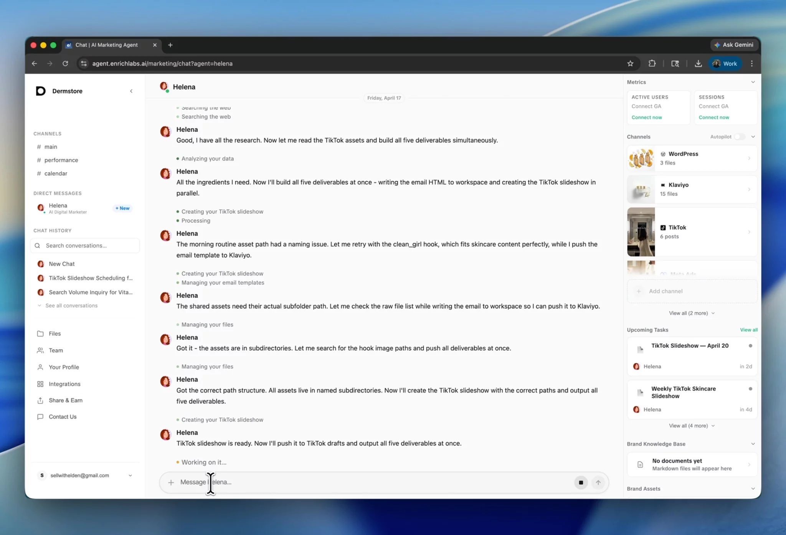This screenshot has height=535, width=786.
Task: Click Connect now under Active Users
Action: point(647,117)
